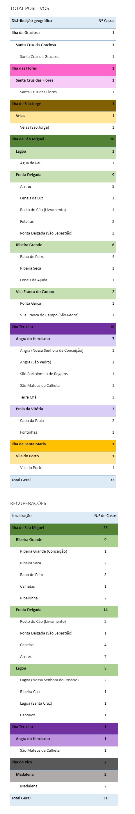Click the green Ilha de São Miguel positives row
The height and width of the screenshot is (814, 135).
pyautogui.click(x=63, y=140)
